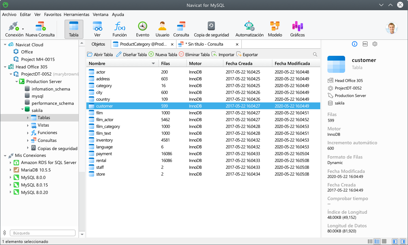Open the Editar menu

26,15
